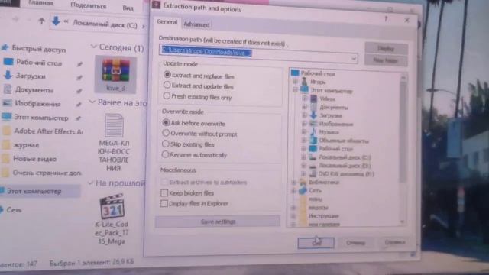489x275 pixels.
Task: Click the Рабочий стол icon in Explorer sidebar
Action: tap(8, 62)
